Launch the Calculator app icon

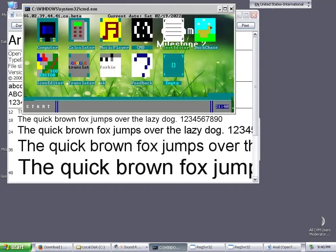coord(79,30)
